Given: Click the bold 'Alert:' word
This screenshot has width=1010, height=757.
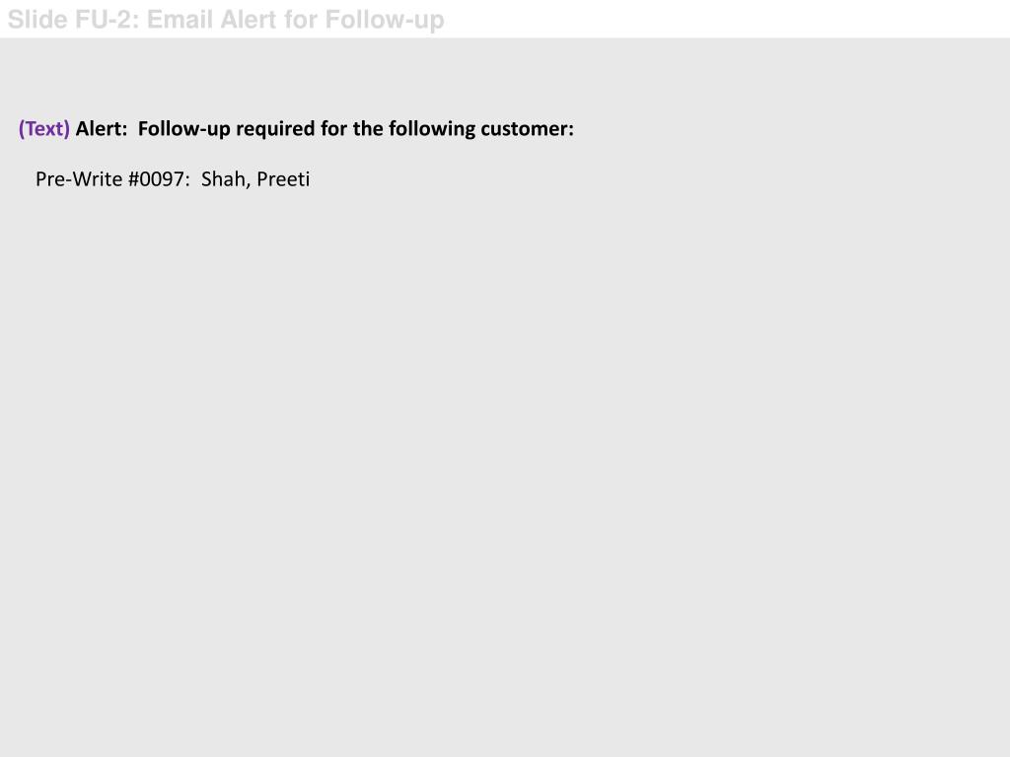Looking at the screenshot, I should [102, 129].
